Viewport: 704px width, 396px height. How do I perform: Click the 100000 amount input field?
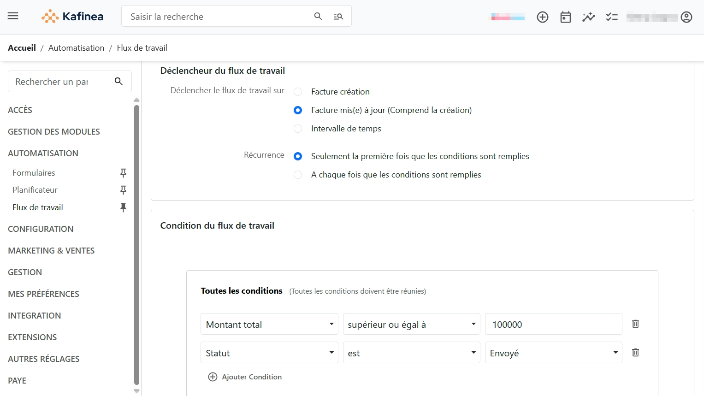tap(553, 324)
